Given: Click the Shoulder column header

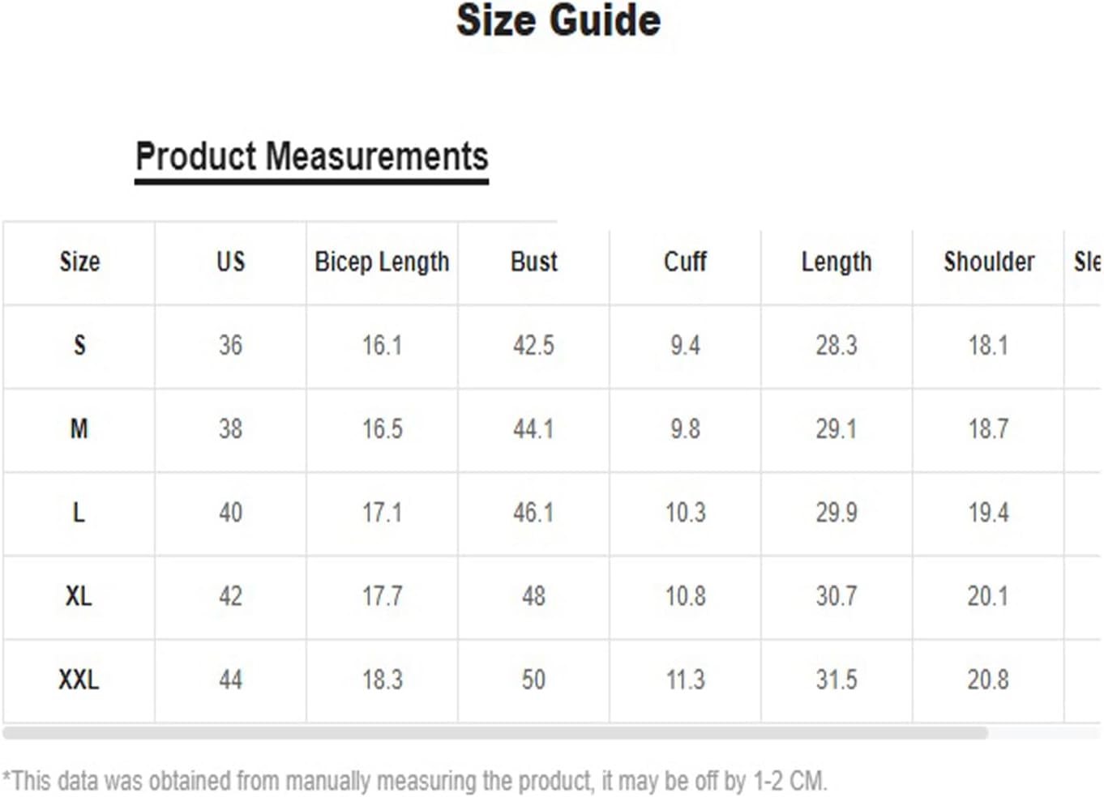Looking at the screenshot, I should point(988,262).
